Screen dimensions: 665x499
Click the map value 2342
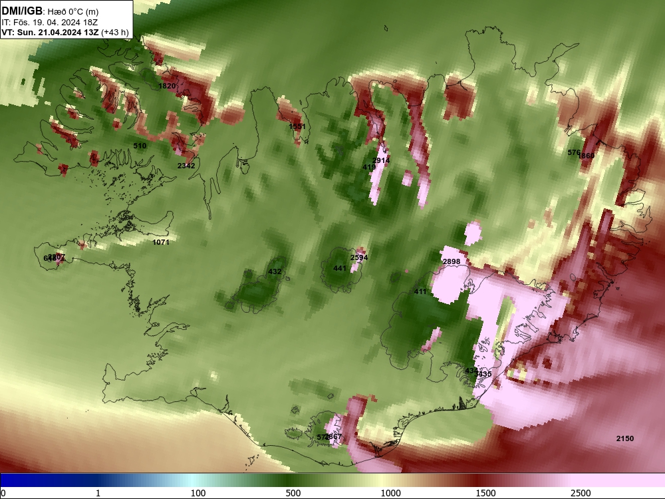(x=186, y=166)
